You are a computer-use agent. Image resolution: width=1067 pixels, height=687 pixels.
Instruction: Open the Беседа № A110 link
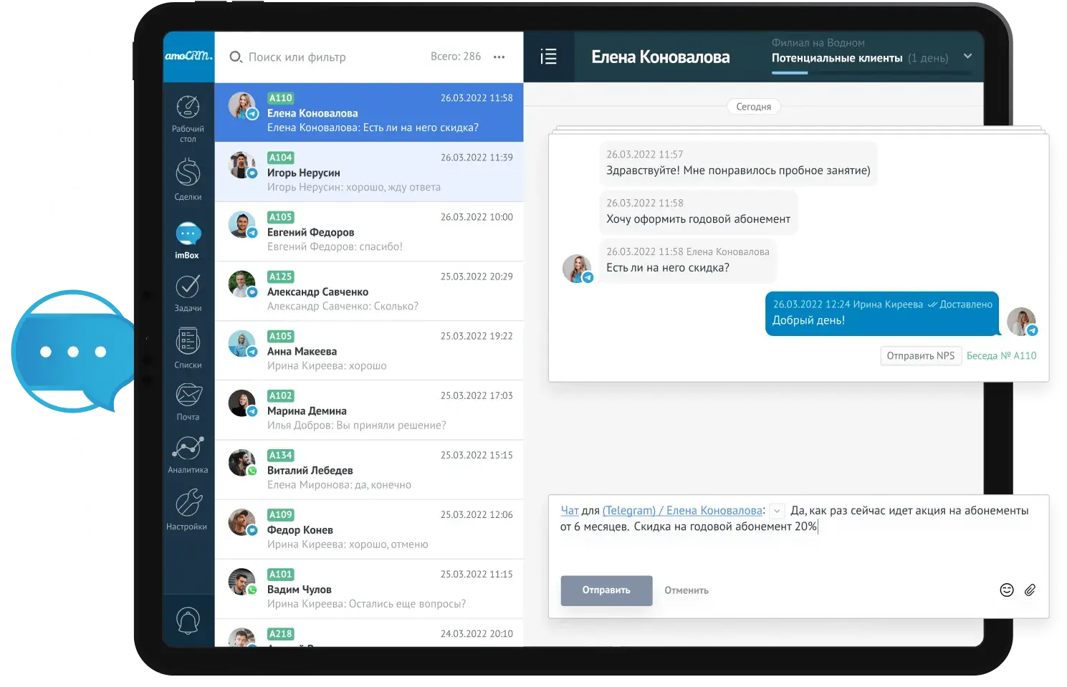click(1001, 355)
